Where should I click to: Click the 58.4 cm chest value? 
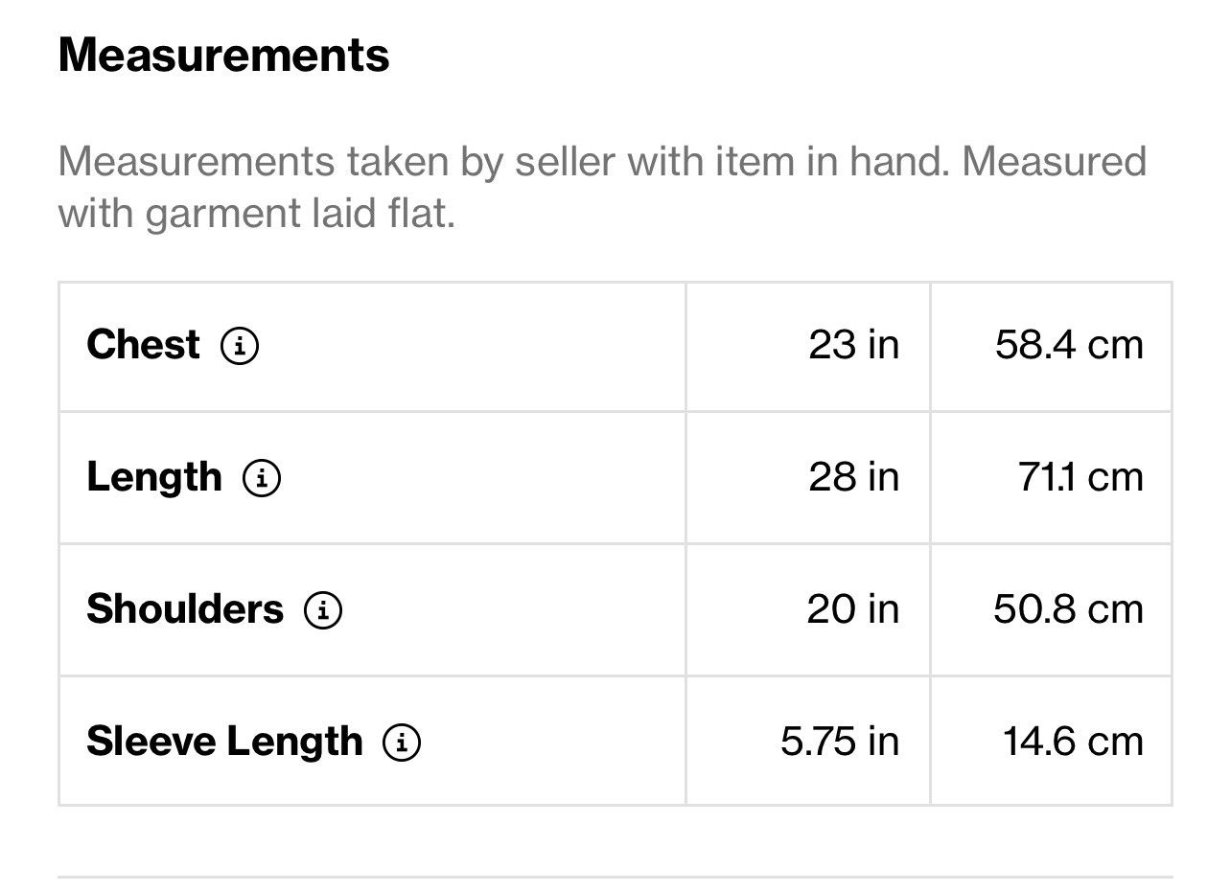pyautogui.click(x=1069, y=345)
